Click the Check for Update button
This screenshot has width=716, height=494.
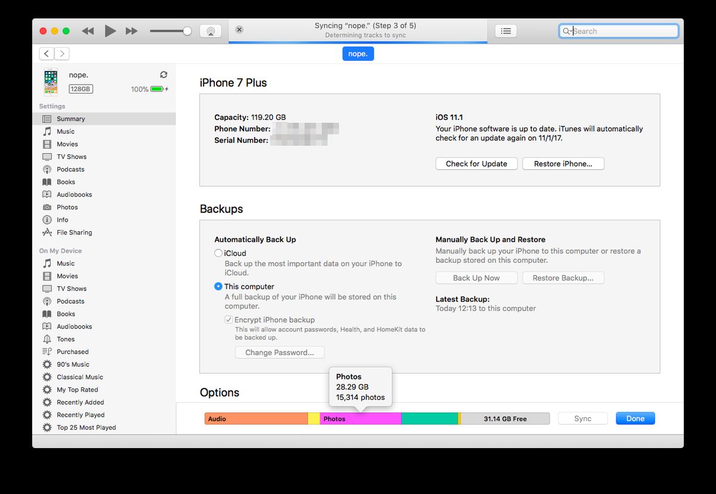pos(476,164)
